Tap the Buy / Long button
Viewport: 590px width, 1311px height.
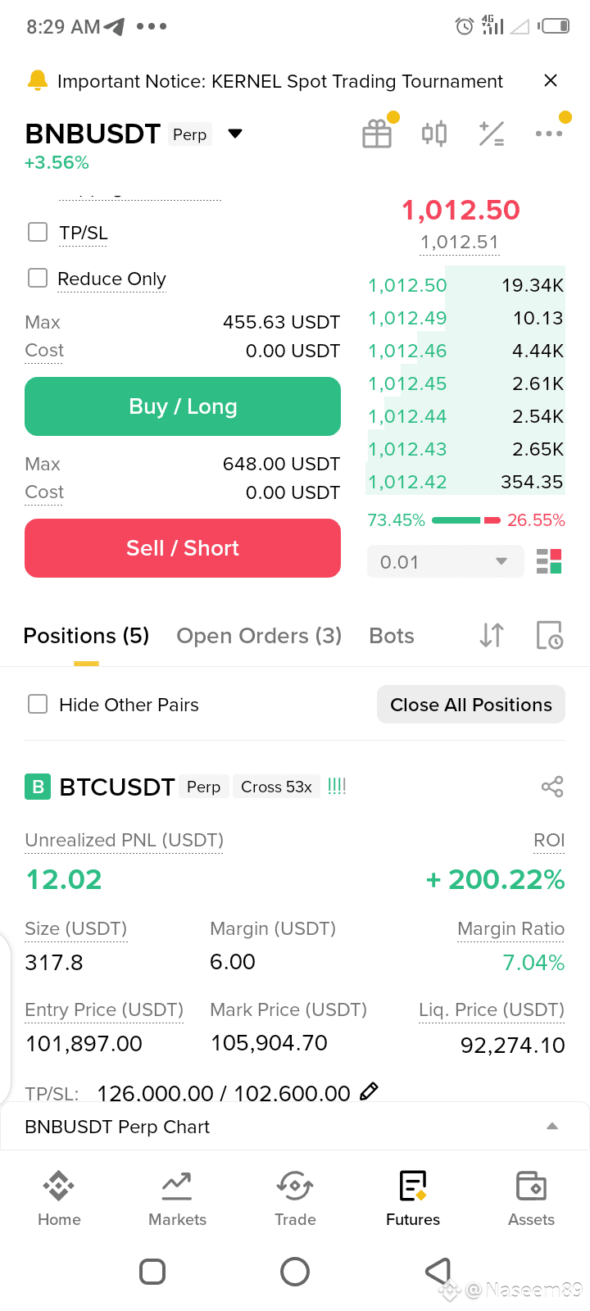point(183,406)
